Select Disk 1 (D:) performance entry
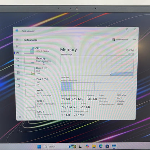Screen dimensions: 150x150 pyautogui.click(x=40, y=82)
